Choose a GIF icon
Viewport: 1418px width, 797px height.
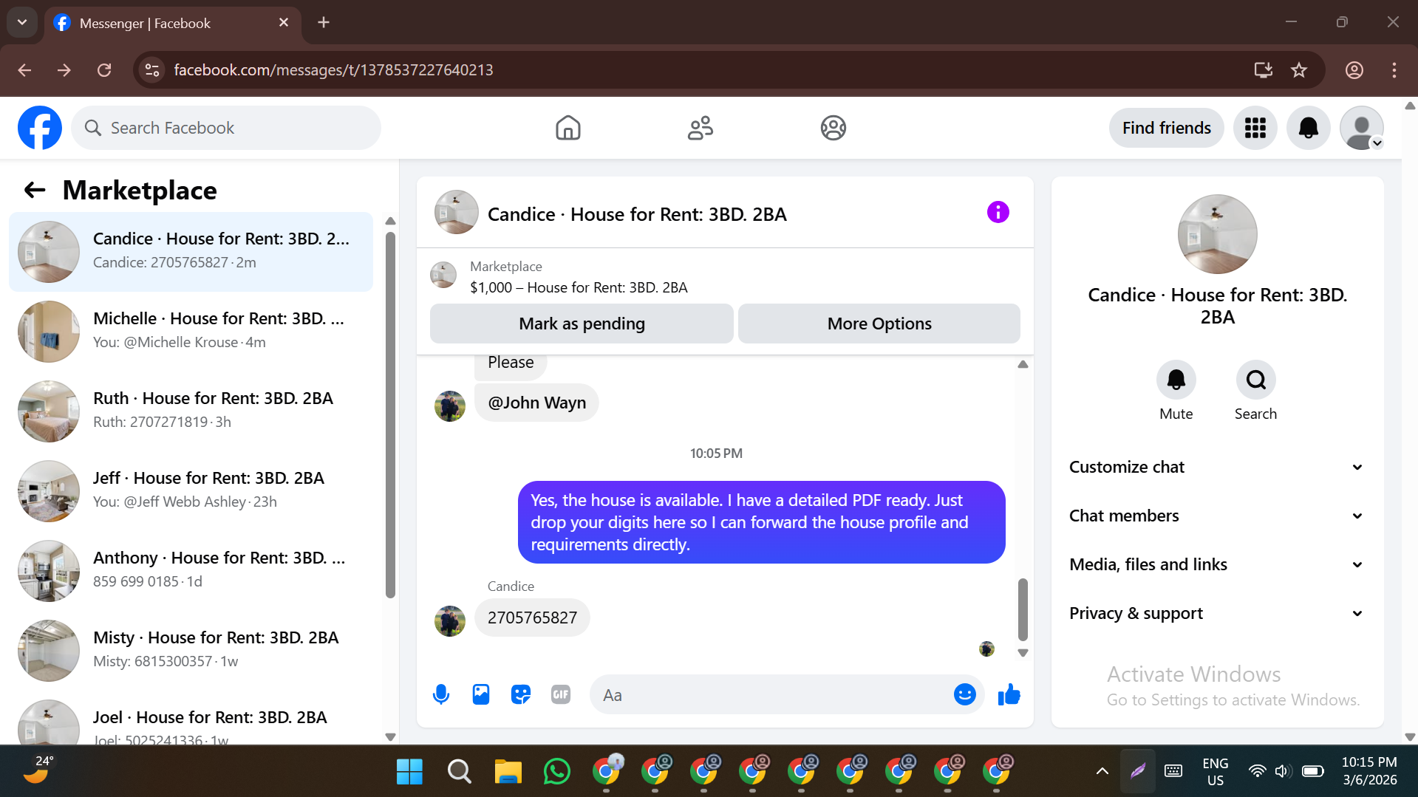point(561,694)
